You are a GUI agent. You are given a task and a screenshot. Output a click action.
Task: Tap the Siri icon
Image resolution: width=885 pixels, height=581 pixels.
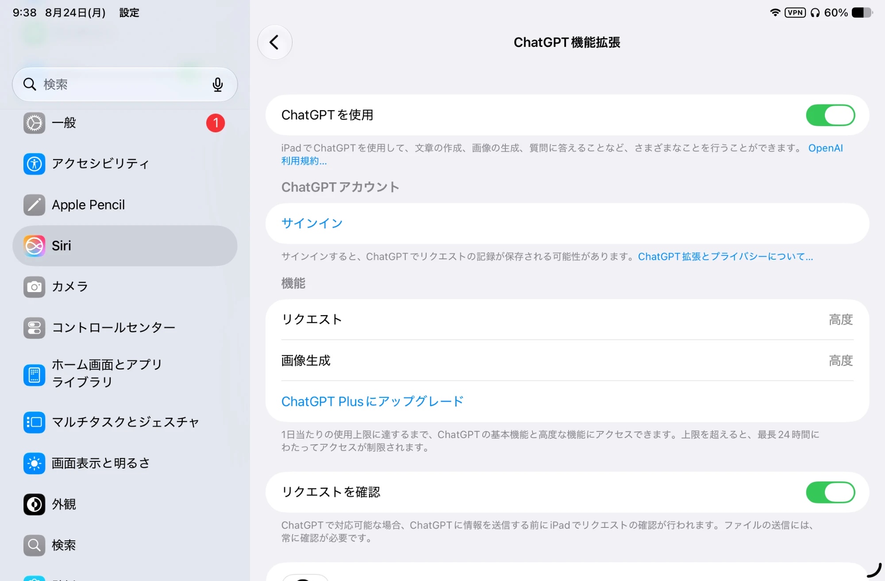34,246
